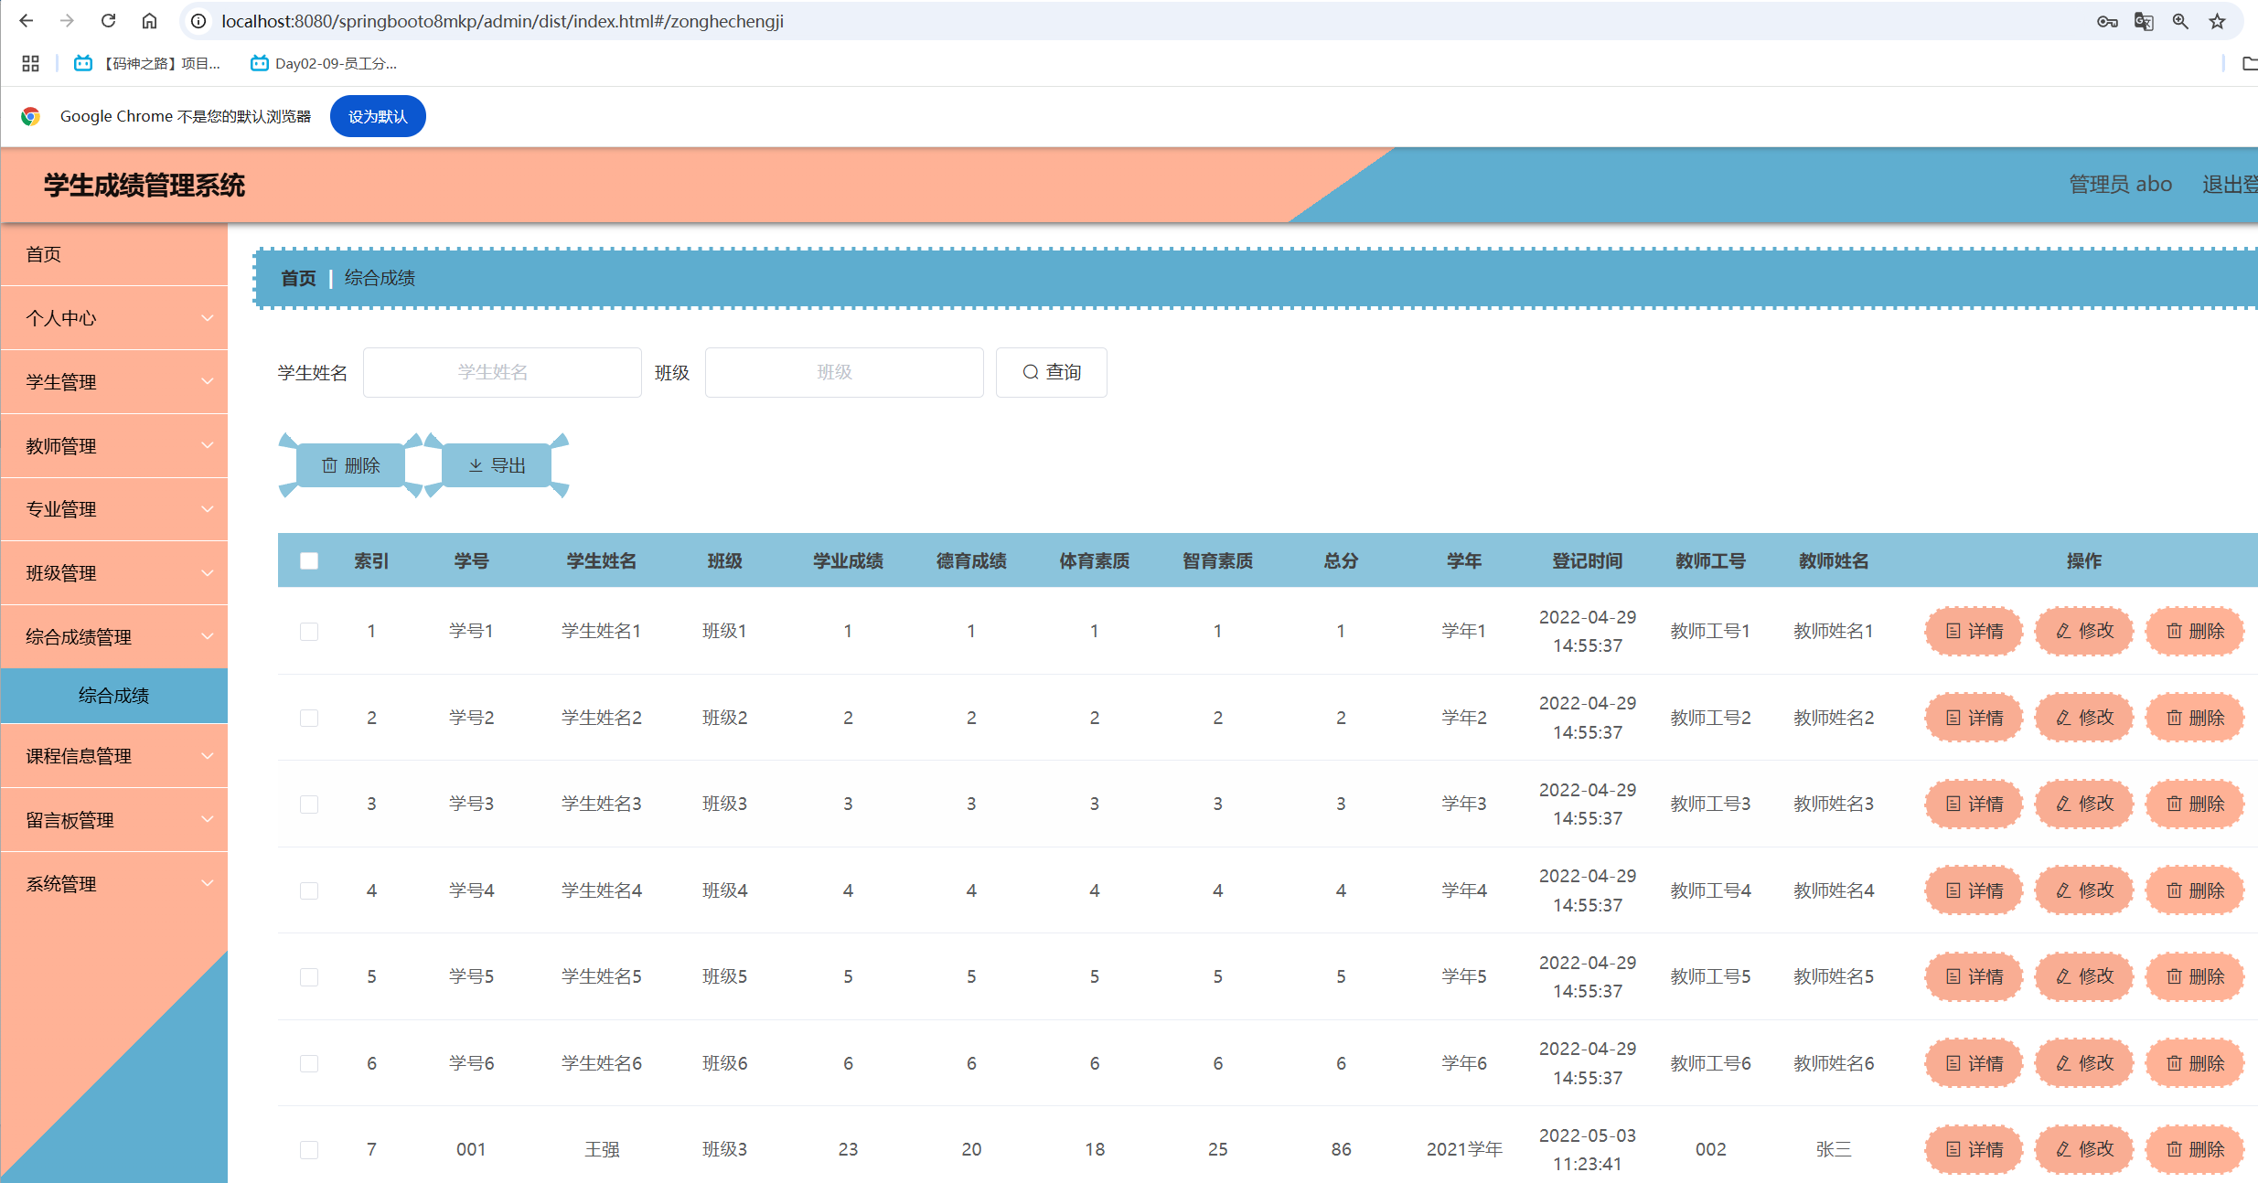Select the 综合成绩 submenu item
This screenshot has height=1183, width=2258.
pyautogui.click(x=113, y=696)
